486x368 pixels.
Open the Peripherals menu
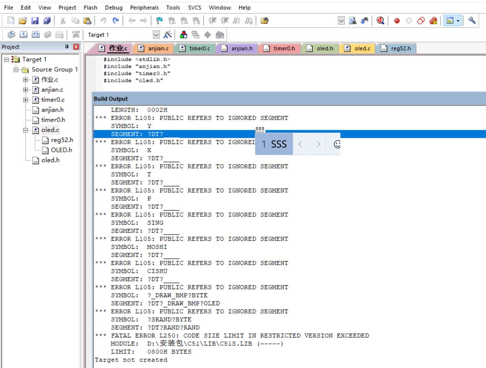coord(144,7)
